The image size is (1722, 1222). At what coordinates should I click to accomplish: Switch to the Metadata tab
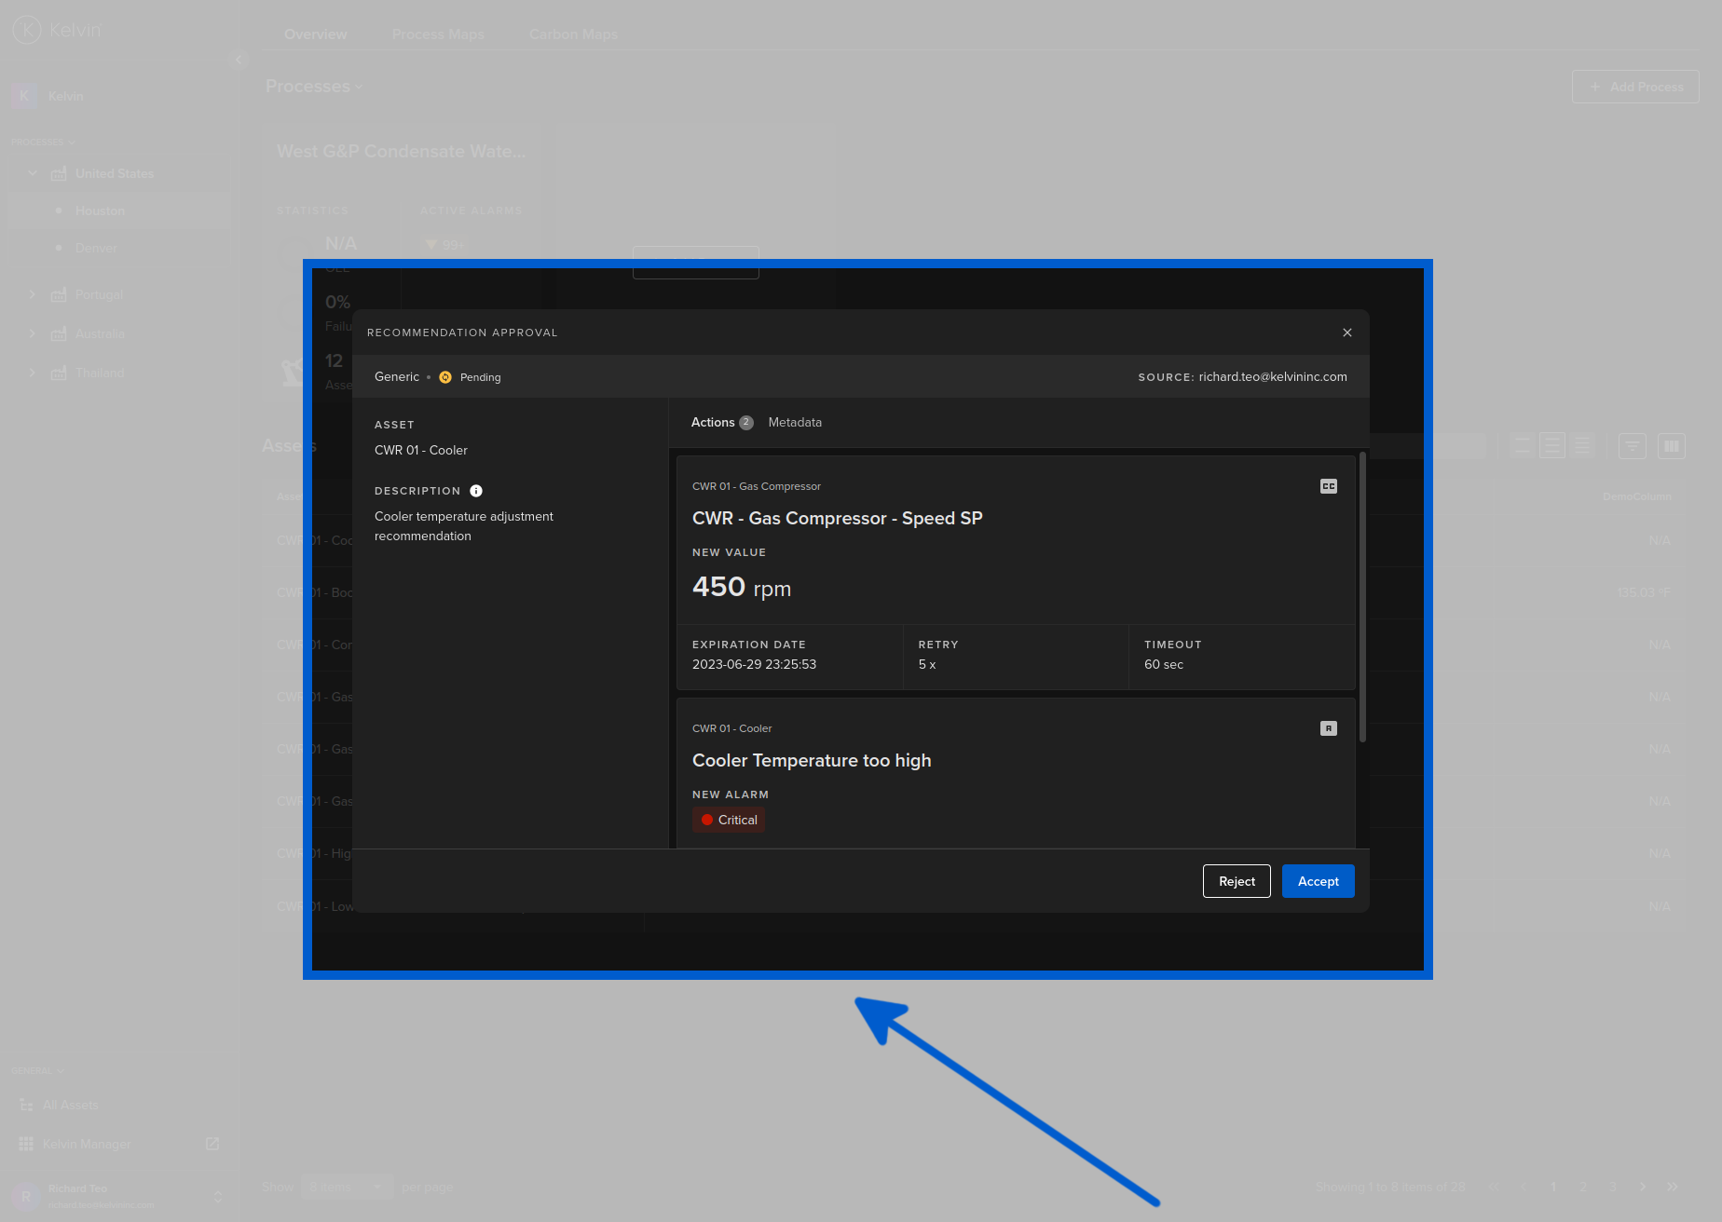coord(794,422)
